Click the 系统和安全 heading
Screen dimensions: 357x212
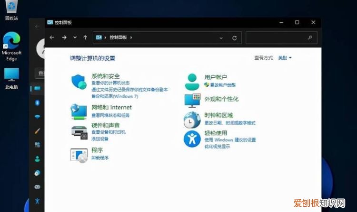click(x=105, y=76)
